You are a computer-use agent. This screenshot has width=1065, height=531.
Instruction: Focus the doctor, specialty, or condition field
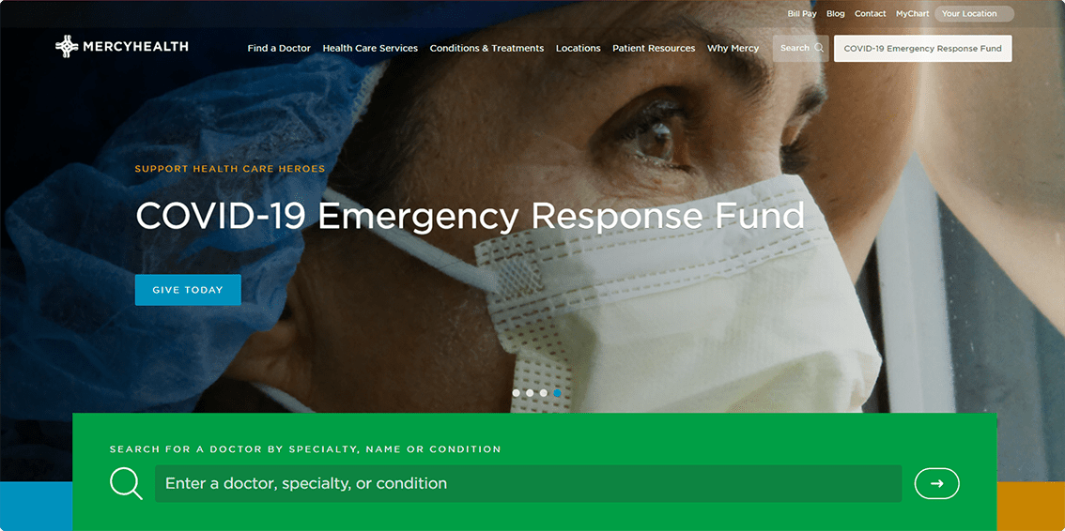(529, 483)
